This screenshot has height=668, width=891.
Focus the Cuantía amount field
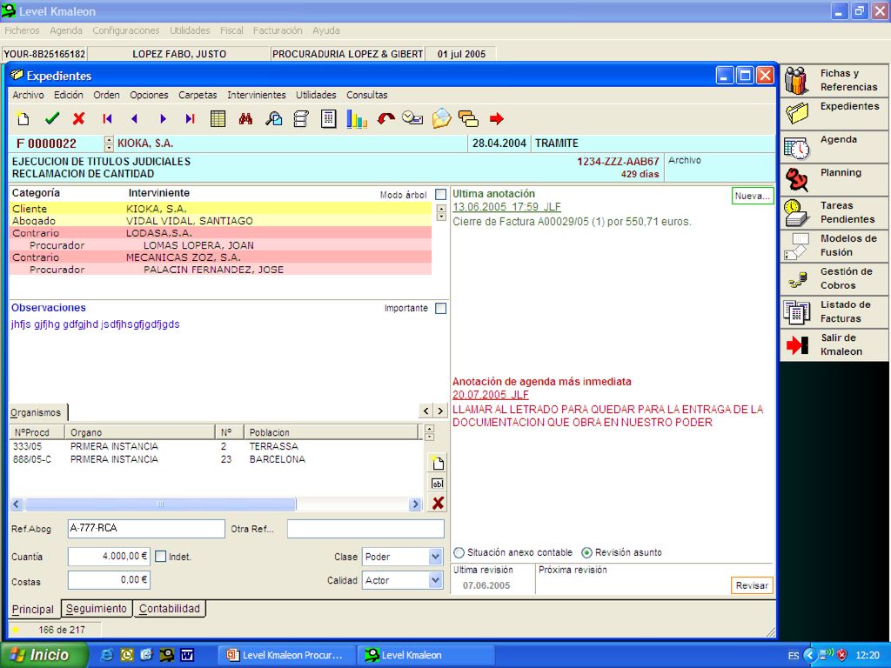(x=109, y=557)
